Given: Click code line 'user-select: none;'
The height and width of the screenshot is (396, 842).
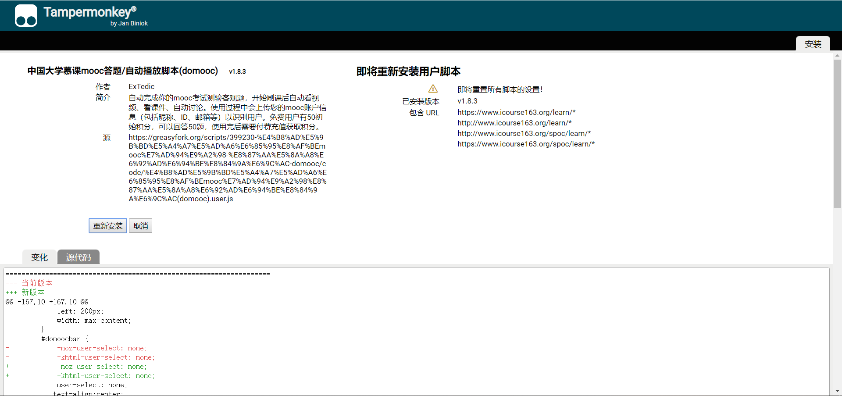Looking at the screenshot, I should tap(92, 385).
